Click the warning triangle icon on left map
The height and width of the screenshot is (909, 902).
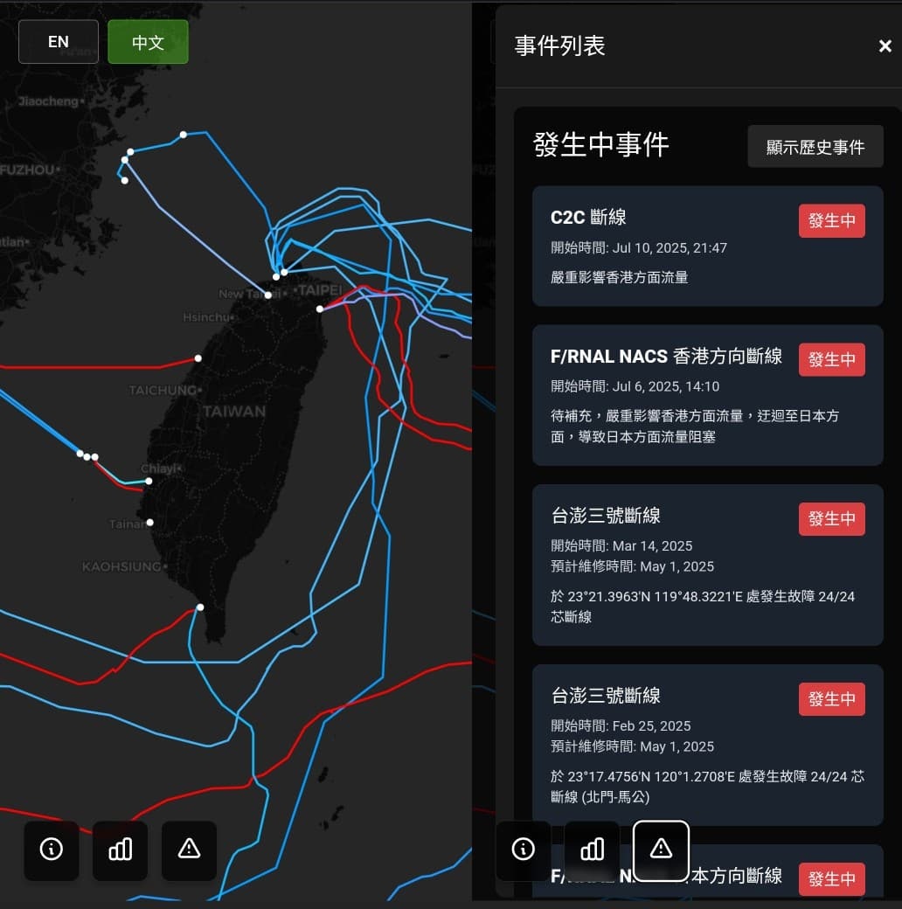point(189,850)
